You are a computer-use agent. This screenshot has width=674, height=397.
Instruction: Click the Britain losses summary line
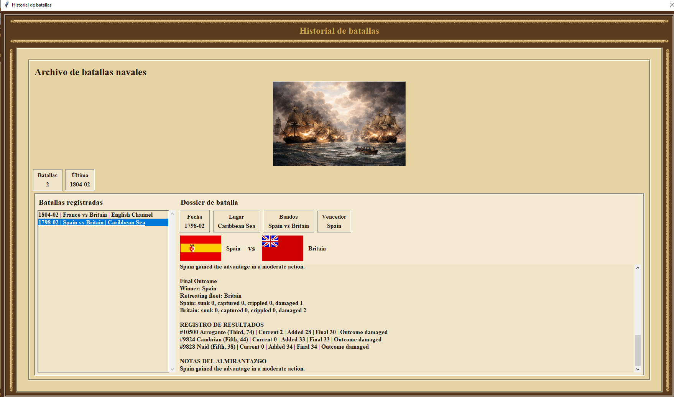point(243,310)
